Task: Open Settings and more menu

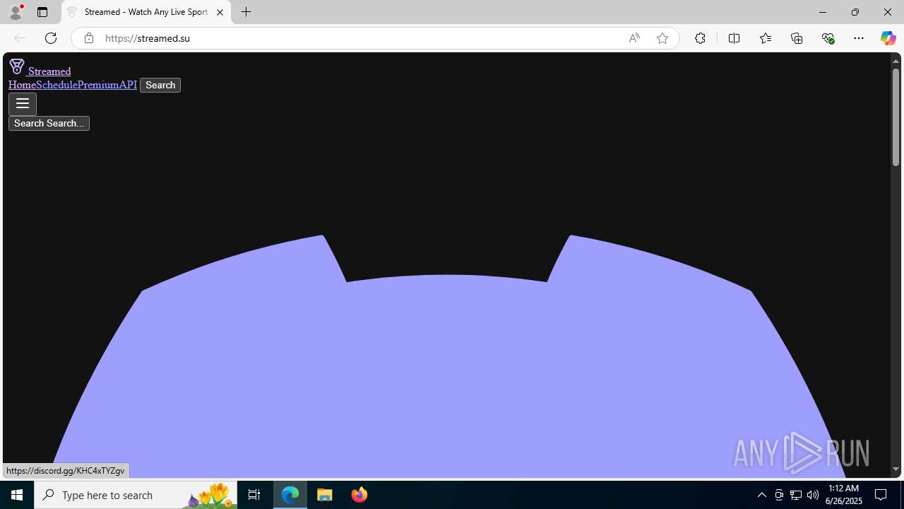Action: [x=859, y=38]
